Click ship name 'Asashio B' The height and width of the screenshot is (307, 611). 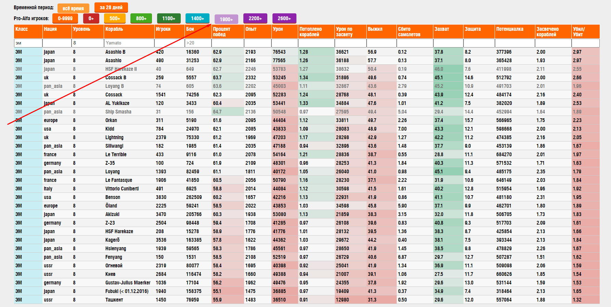pos(115,52)
